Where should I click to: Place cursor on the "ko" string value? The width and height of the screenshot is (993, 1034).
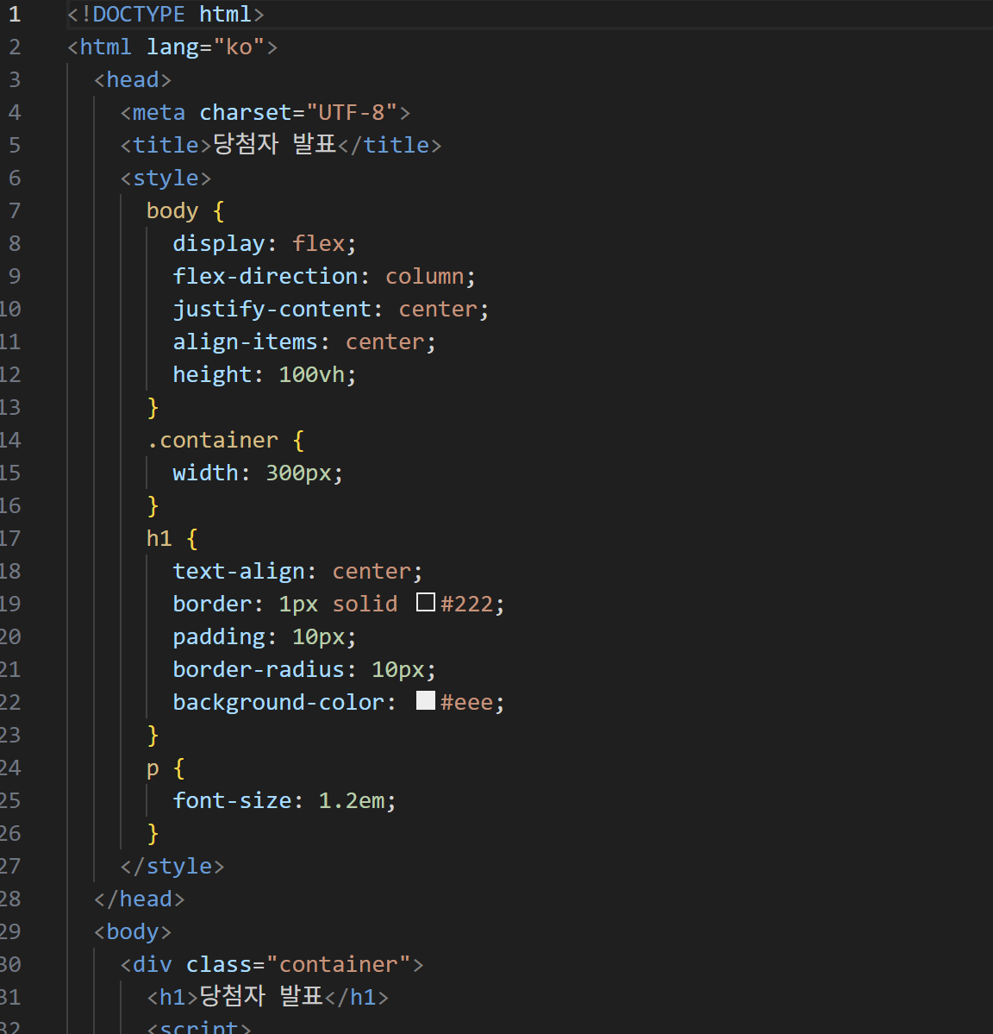tap(239, 47)
